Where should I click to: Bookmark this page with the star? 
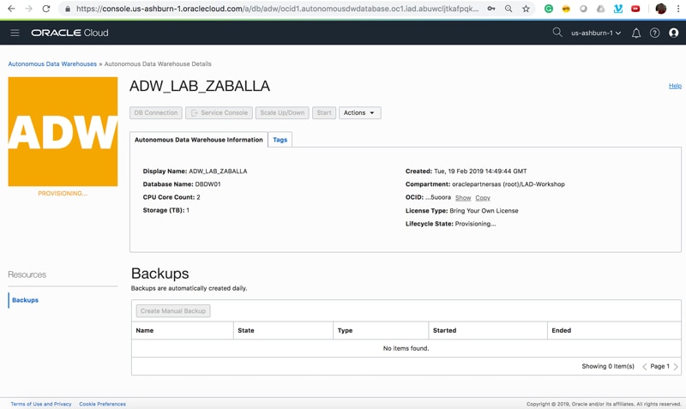pyautogui.click(x=526, y=9)
